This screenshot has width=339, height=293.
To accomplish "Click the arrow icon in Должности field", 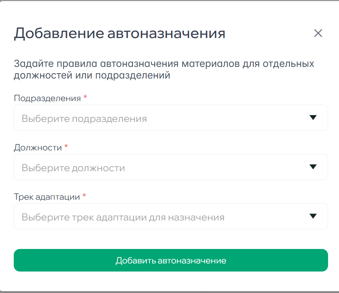I will tap(313, 167).
